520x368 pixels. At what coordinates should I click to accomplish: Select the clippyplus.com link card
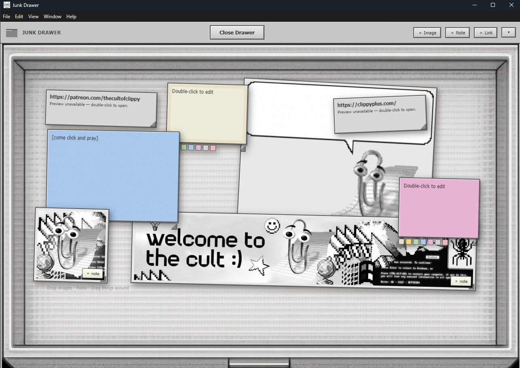point(380,114)
